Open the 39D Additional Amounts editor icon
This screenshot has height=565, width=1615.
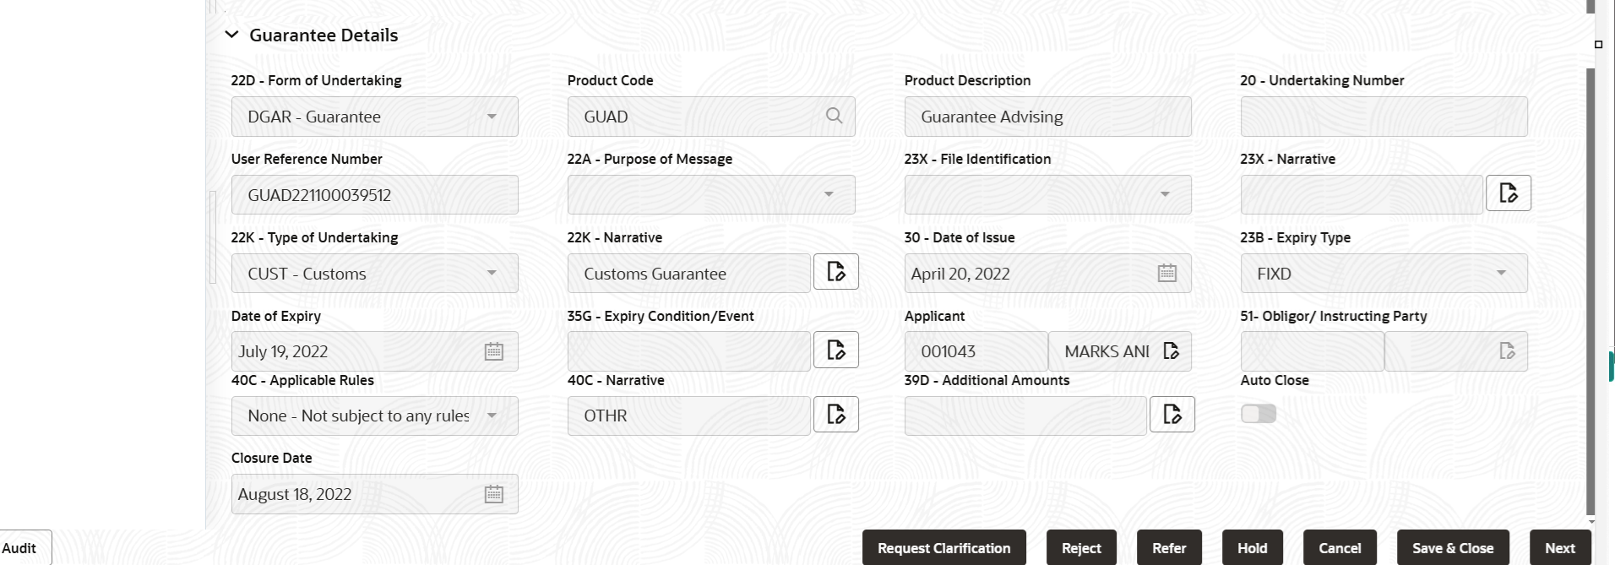[x=1172, y=415]
